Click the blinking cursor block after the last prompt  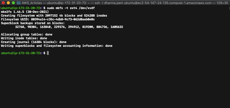point(48,53)
